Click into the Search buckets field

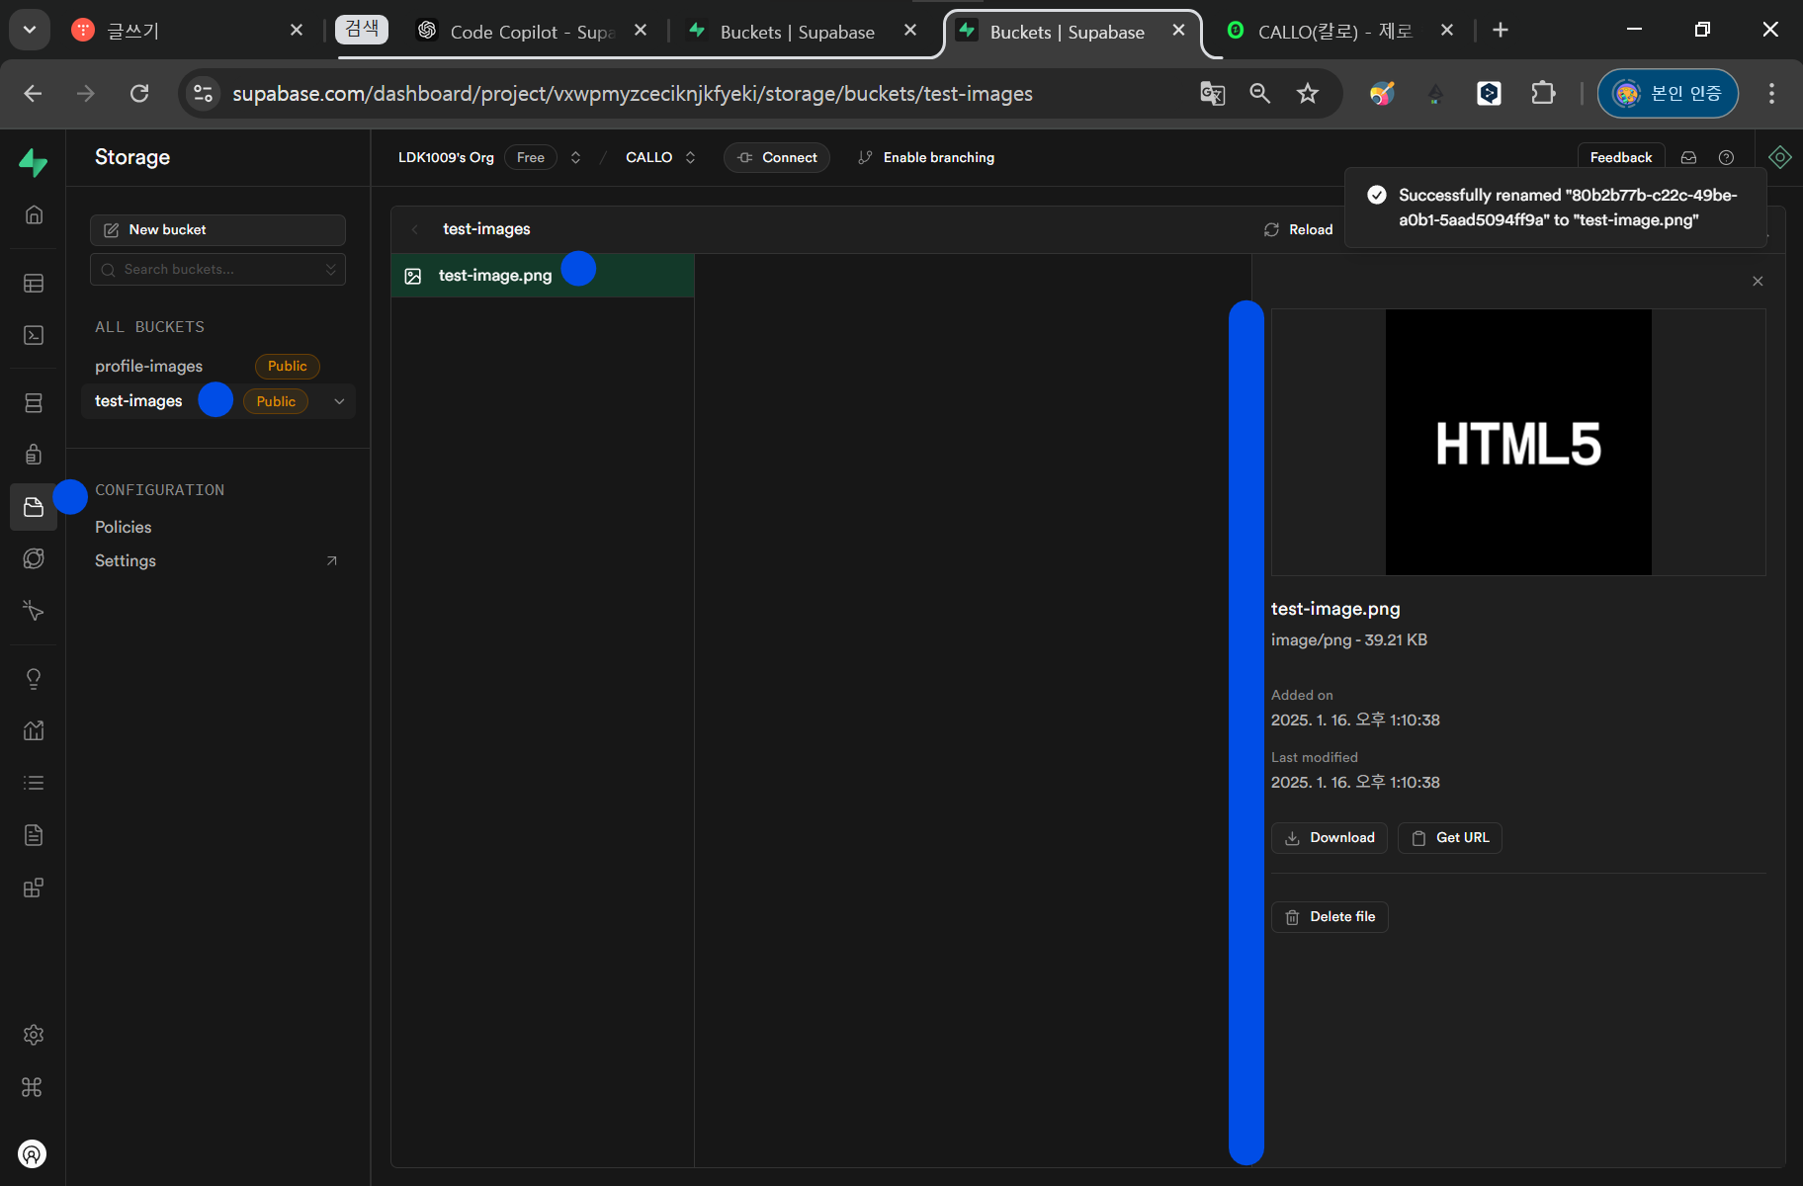coord(217,270)
